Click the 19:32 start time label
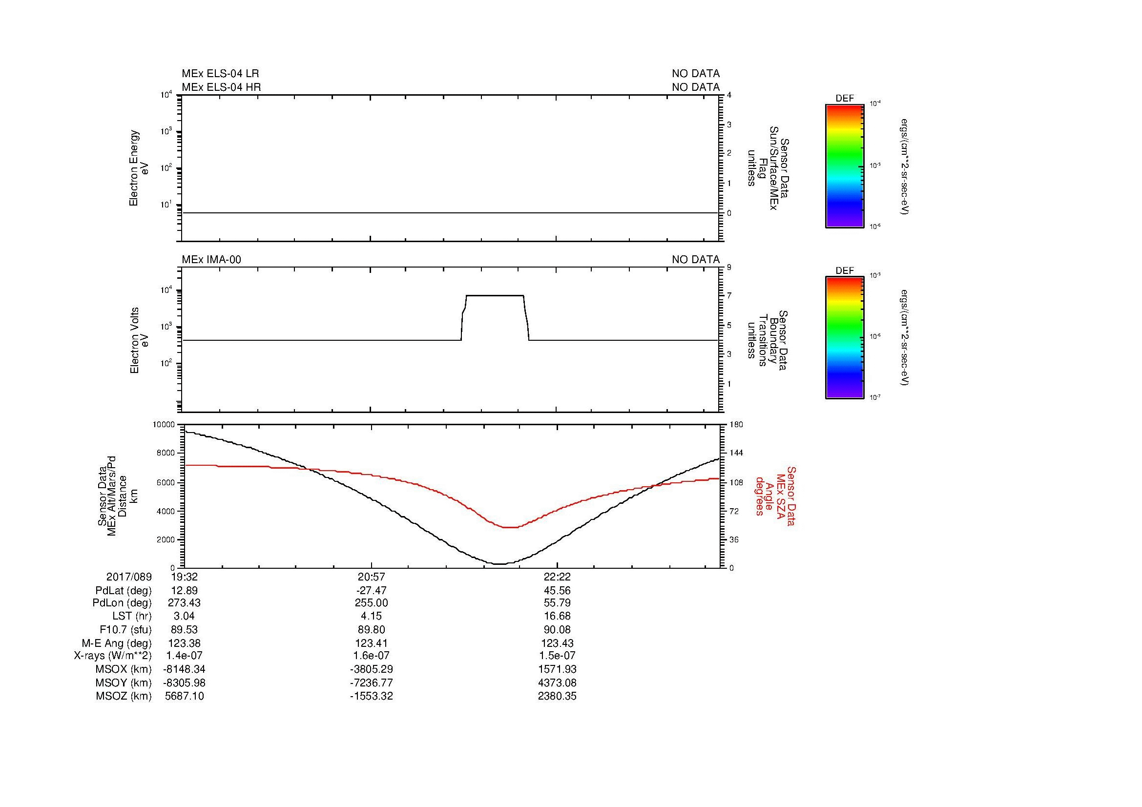Image resolution: width=1142 pixels, height=807 pixels. tap(185, 577)
